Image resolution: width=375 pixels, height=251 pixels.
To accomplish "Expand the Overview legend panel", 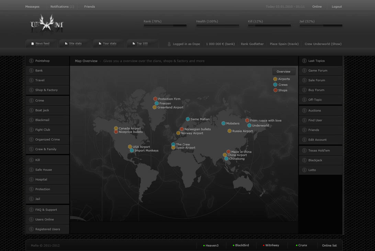I will (x=284, y=72).
